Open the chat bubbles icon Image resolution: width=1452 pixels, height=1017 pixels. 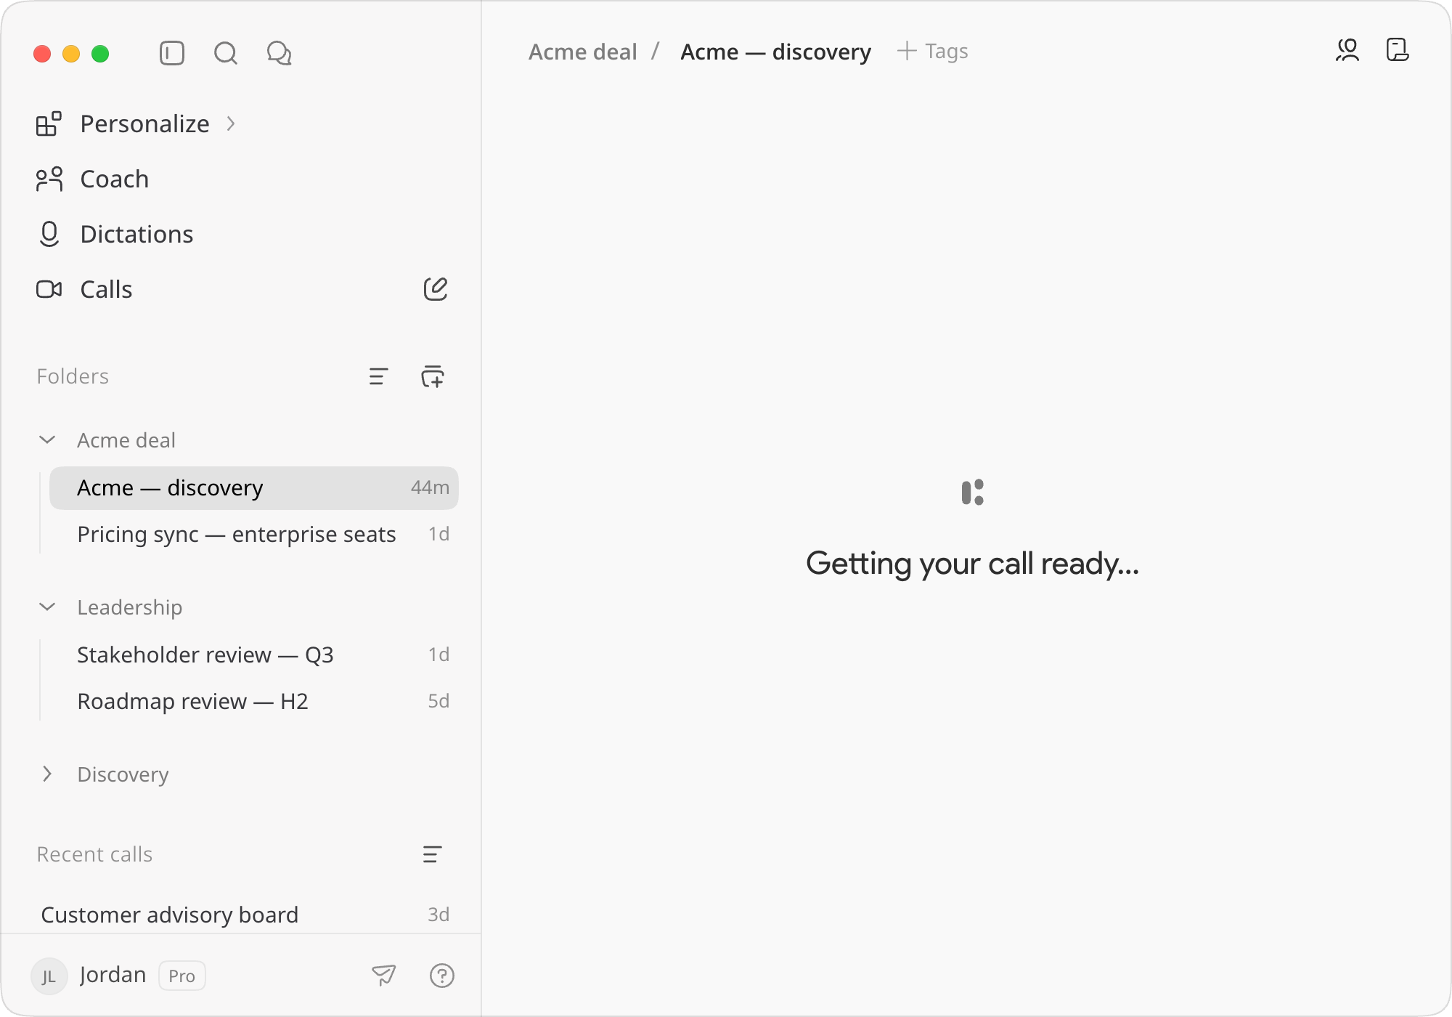tap(280, 53)
